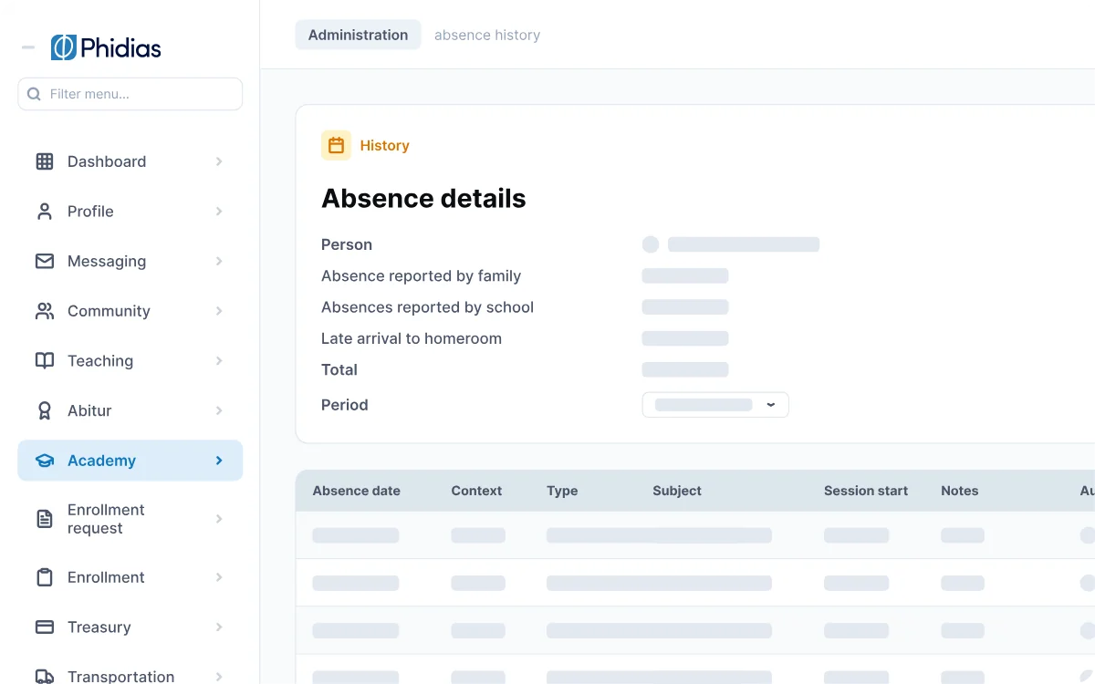The height and width of the screenshot is (684, 1095).
Task: Expand the Enrollment menu chevron
Action: pos(219,577)
